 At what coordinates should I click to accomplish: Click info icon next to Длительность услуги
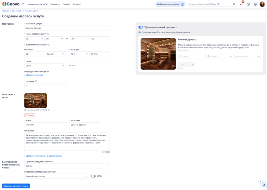(48, 44)
